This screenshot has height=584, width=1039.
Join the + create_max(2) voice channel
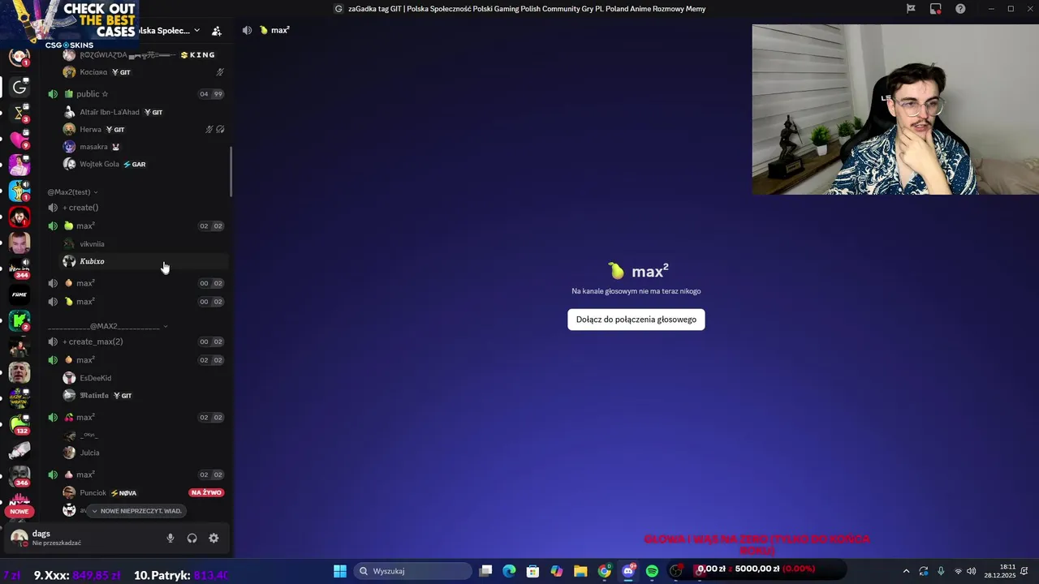(x=135, y=341)
